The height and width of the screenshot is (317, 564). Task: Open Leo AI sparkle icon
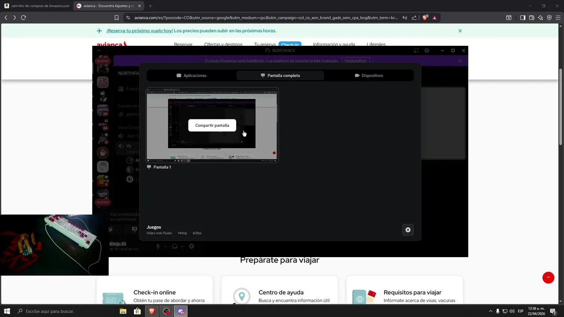pos(540,18)
